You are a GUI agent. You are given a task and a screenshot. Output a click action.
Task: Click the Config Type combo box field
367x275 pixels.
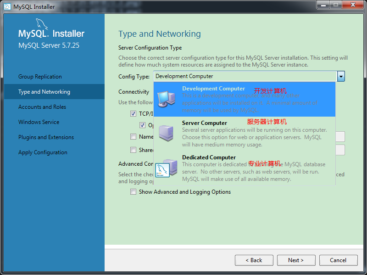coord(245,76)
